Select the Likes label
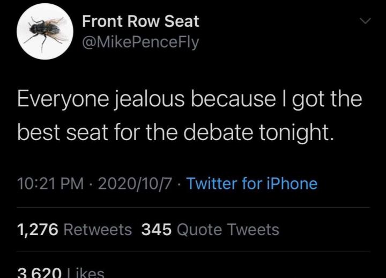The image size is (386, 278). point(86,273)
